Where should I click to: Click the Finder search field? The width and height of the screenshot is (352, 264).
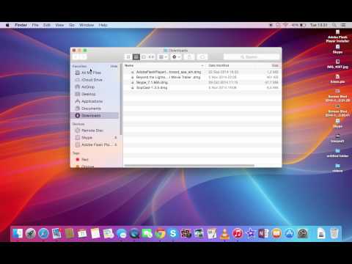coord(252,57)
